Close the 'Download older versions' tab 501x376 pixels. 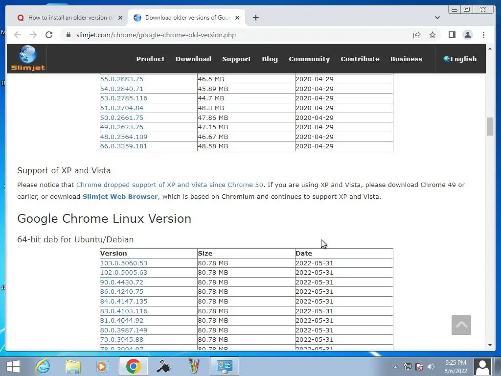click(237, 18)
